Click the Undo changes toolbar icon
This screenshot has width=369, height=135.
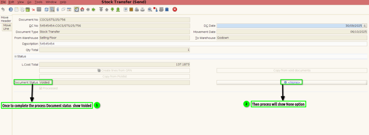[x=3, y=10]
